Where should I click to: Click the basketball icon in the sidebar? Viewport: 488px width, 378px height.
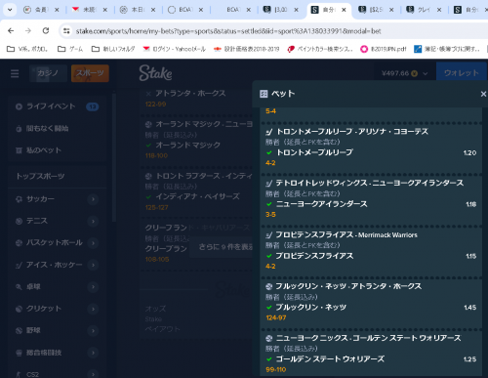[19, 243]
